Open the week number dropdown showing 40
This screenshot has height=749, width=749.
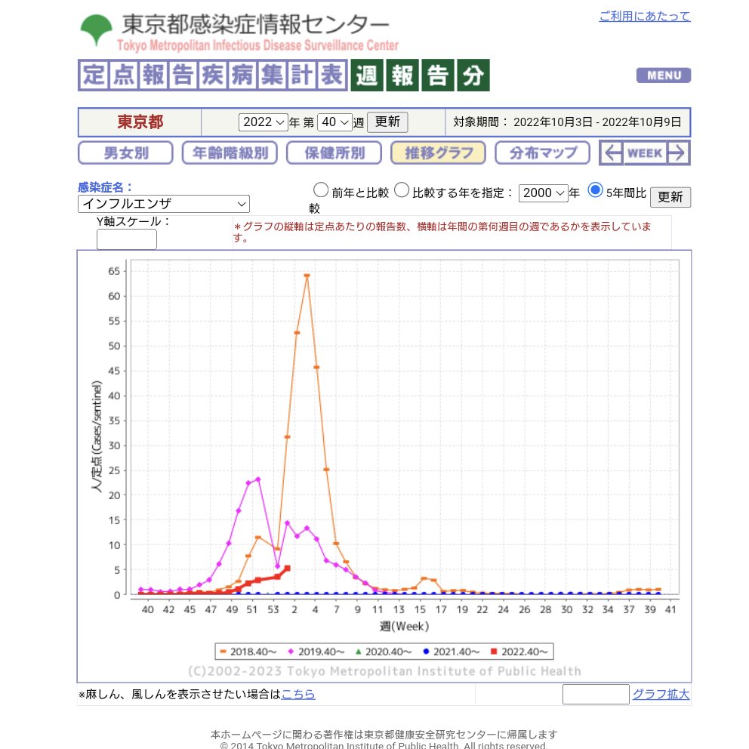334,122
